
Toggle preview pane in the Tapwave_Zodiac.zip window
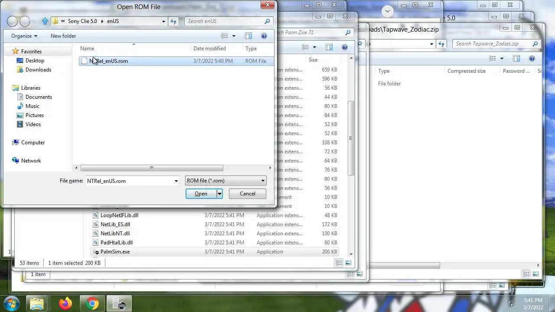(x=516, y=58)
